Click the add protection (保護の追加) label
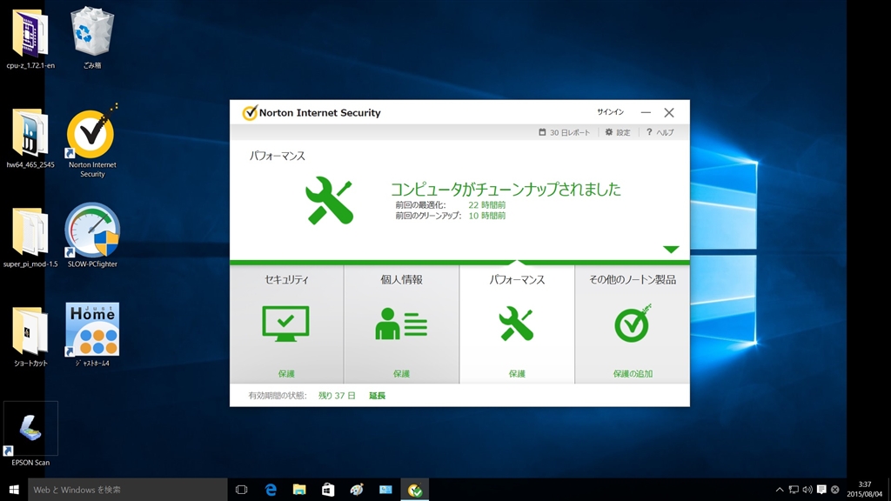Image resolution: width=891 pixels, height=501 pixels. click(633, 374)
